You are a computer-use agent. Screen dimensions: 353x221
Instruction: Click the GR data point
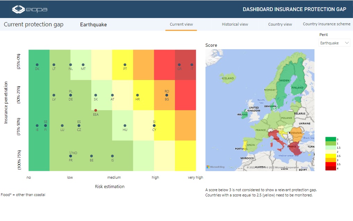click(x=179, y=65)
